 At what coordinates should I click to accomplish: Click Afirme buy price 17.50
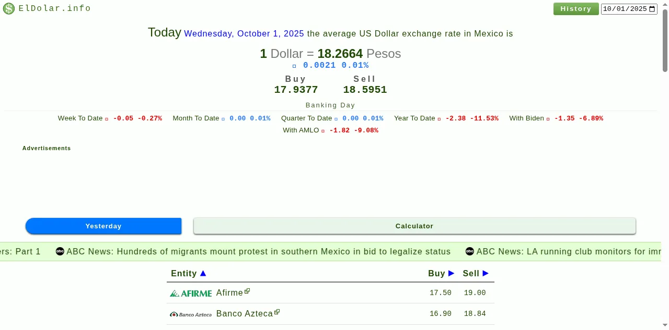(x=441, y=293)
